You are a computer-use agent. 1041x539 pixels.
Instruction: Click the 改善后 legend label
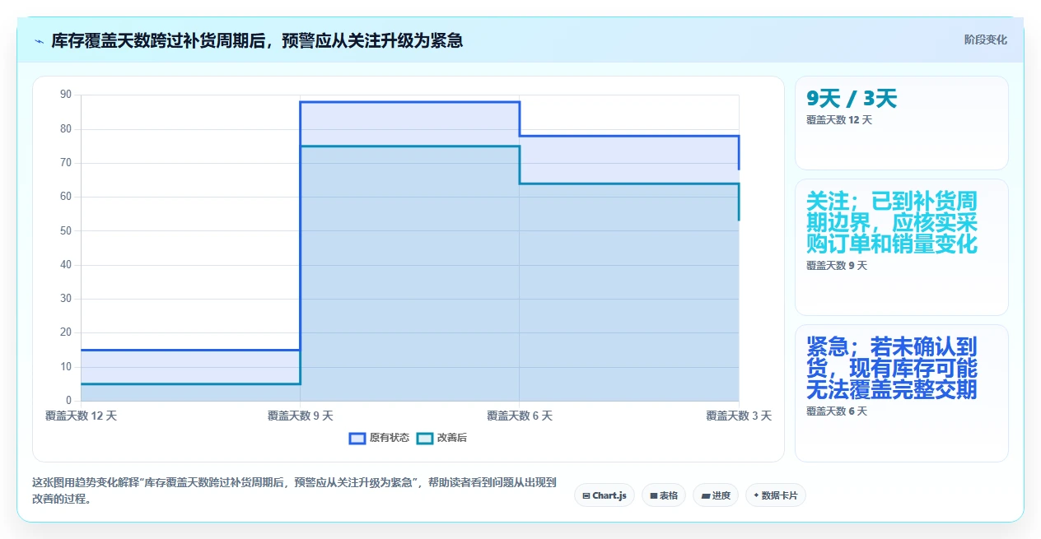451,438
